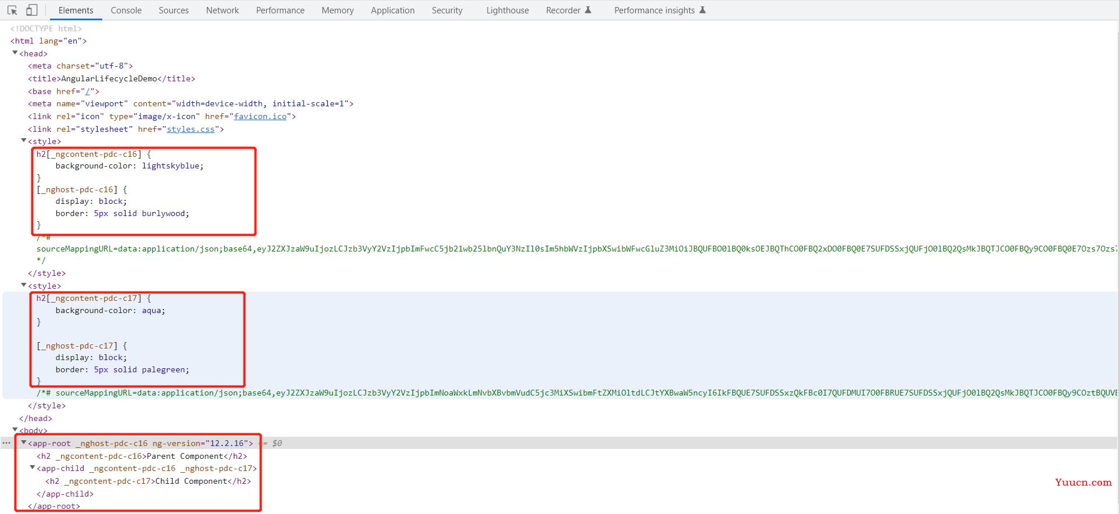Open the Sources tab

174,10
